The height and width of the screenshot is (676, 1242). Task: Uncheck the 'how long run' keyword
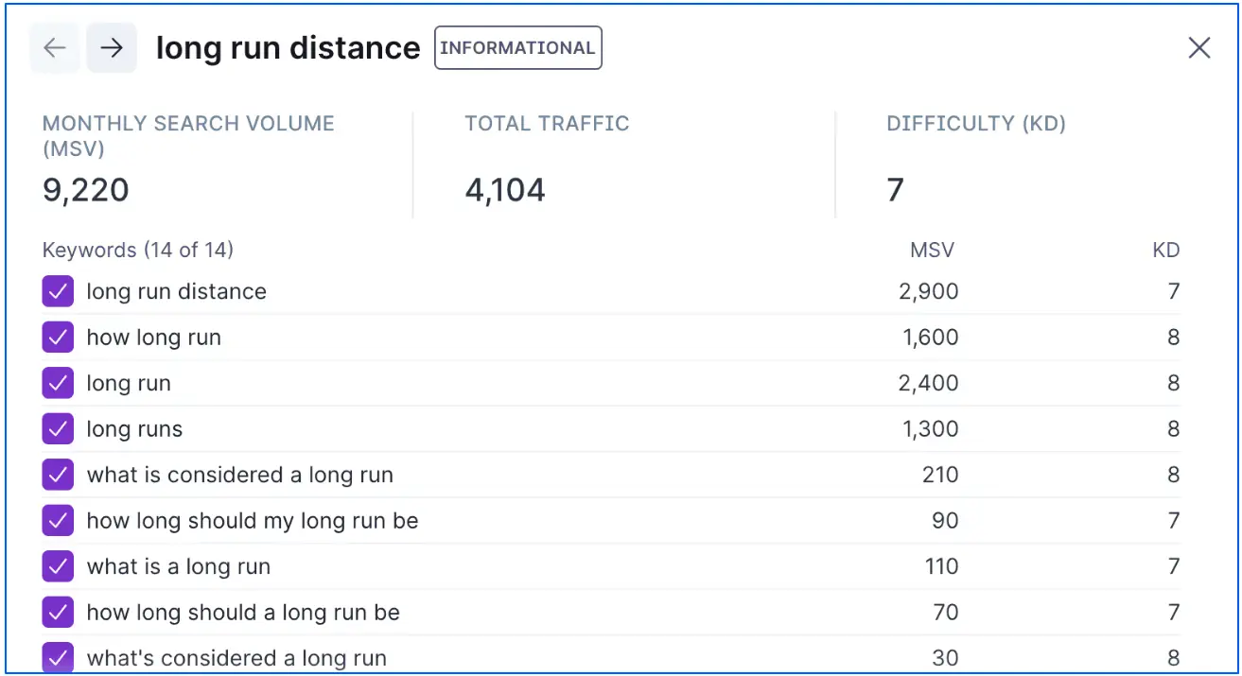pyautogui.click(x=58, y=338)
